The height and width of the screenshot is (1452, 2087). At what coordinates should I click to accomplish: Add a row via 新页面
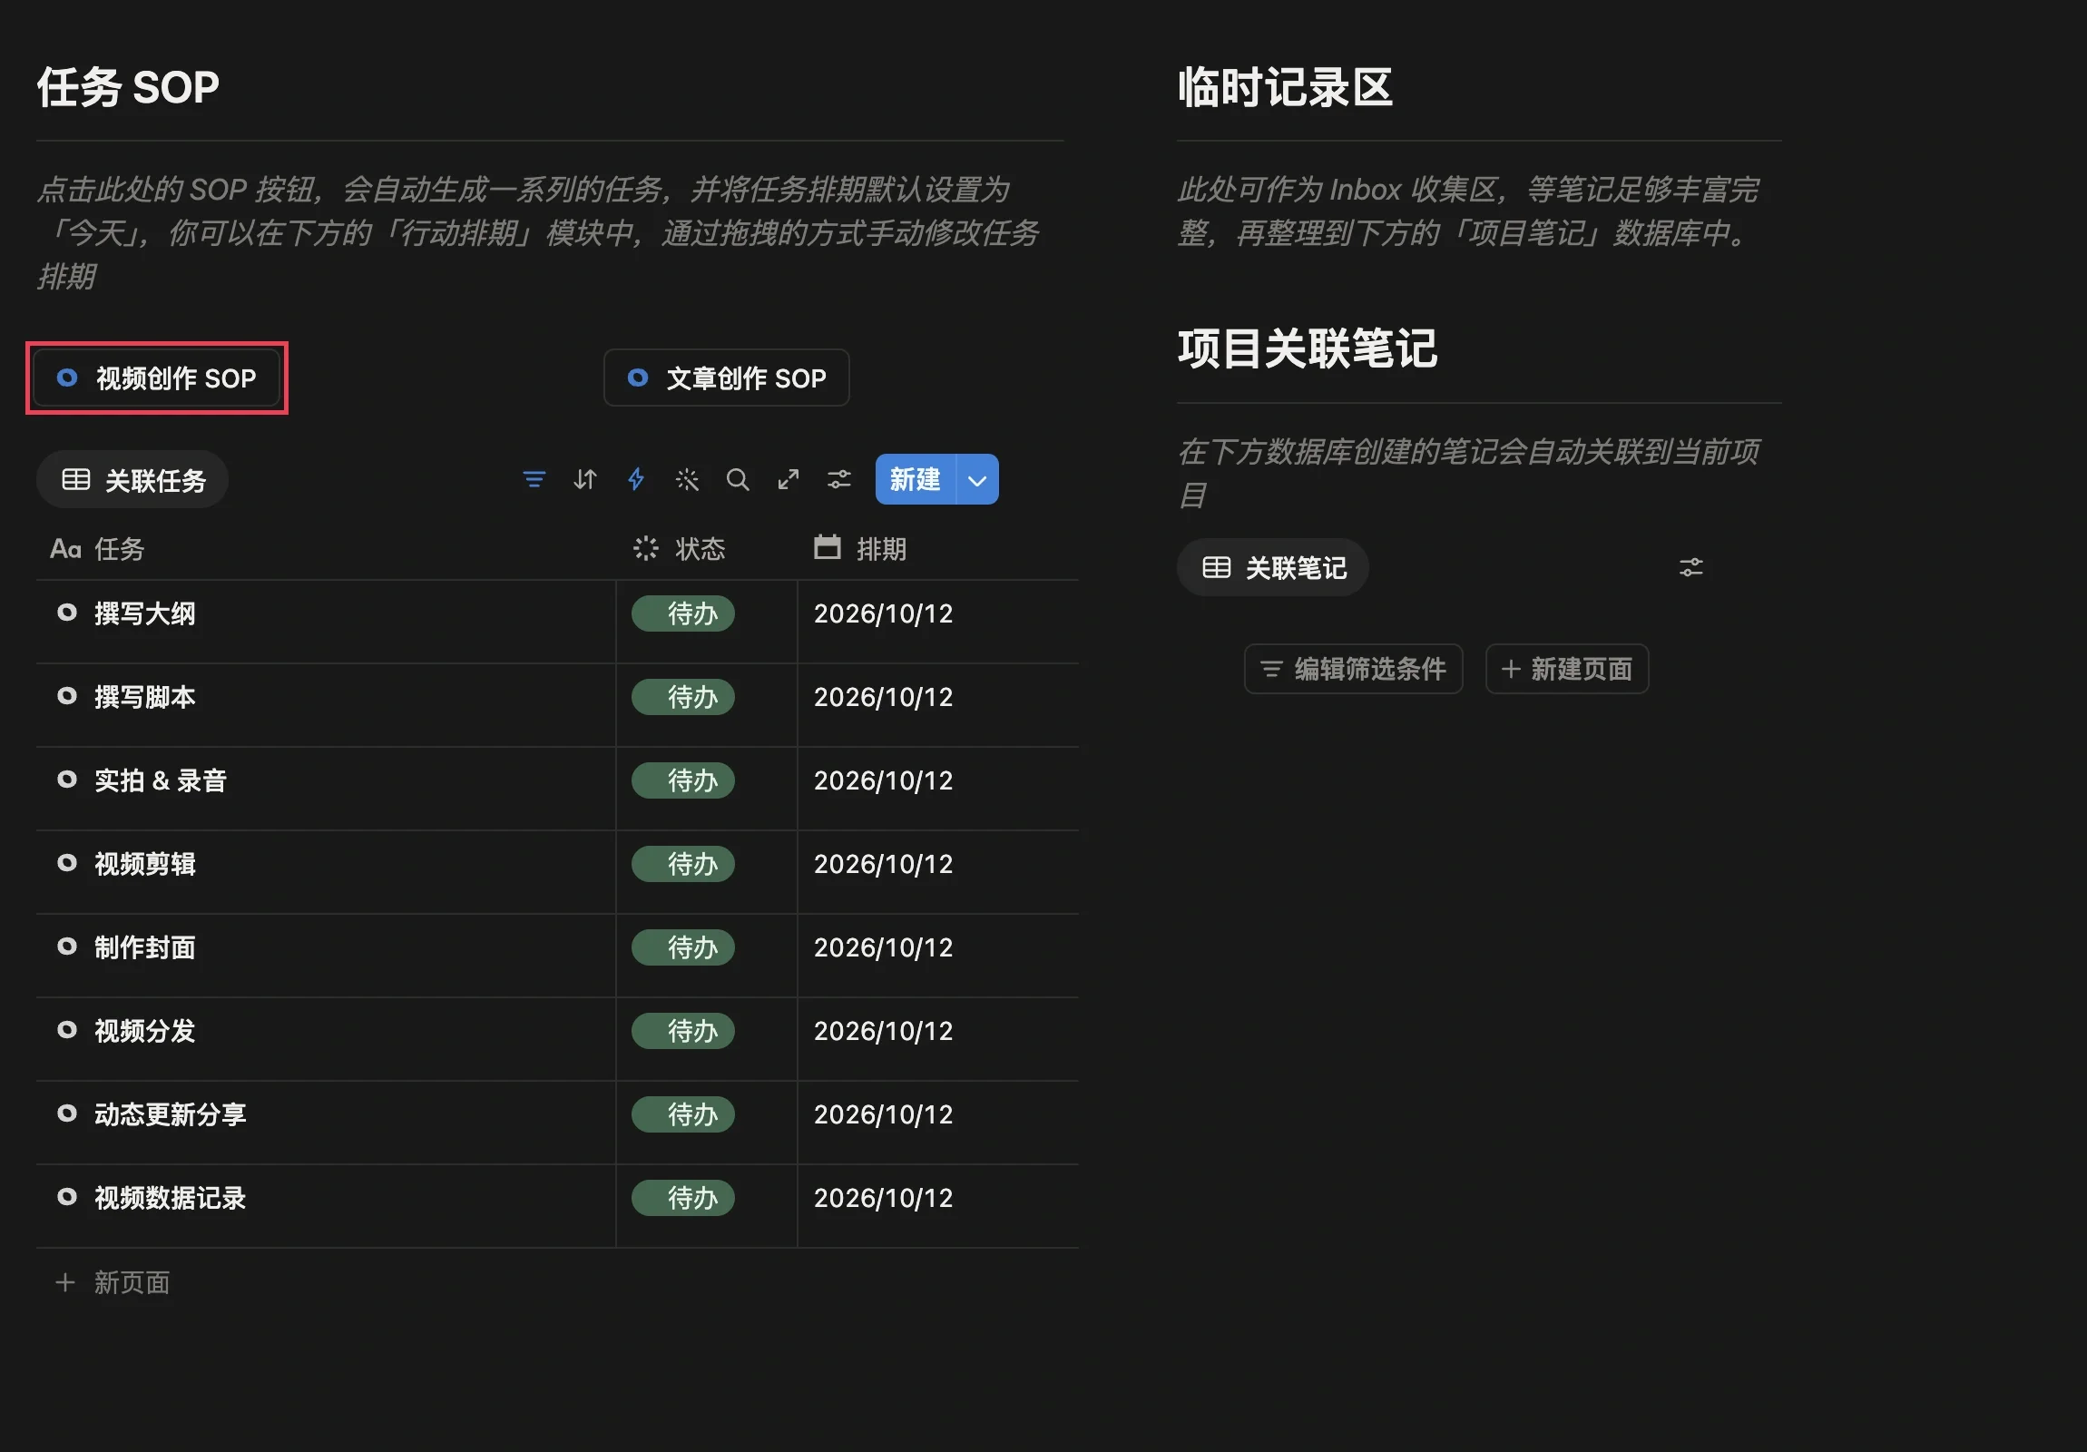(x=113, y=1283)
